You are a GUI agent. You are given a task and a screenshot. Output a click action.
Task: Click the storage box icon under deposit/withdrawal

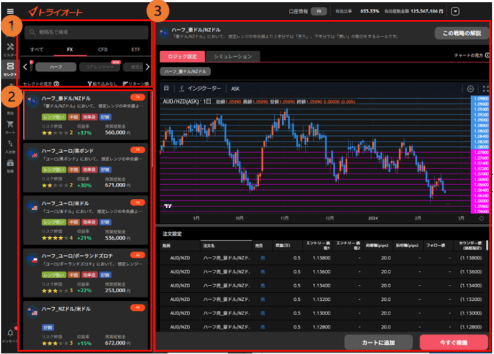pyautogui.click(x=10, y=163)
